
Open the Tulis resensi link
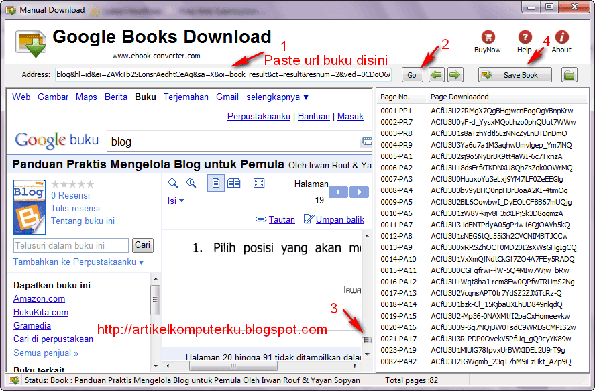click(76, 208)
